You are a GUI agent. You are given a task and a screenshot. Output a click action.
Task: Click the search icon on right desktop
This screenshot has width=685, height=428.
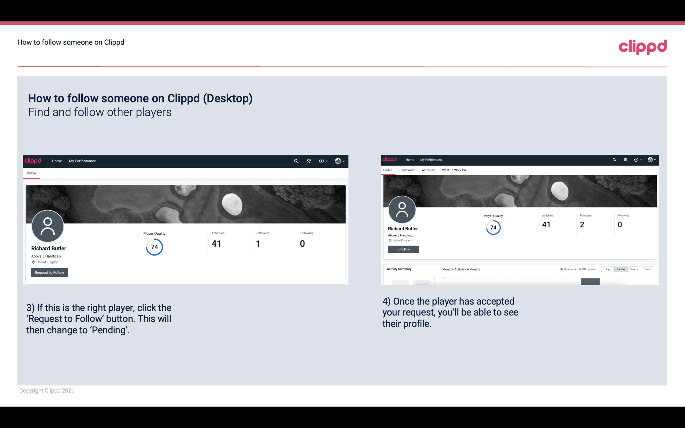coord(615,159)
